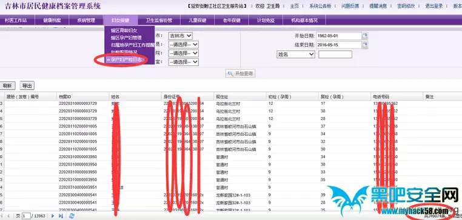This screenshot has height=220, width=462.
Task: Sort by the 档案ID column header
Action: (83, 96)
